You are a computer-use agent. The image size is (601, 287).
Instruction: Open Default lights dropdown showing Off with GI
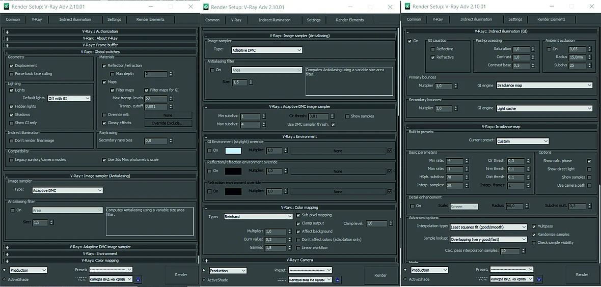pyautogui.click(x=69, y=99)
